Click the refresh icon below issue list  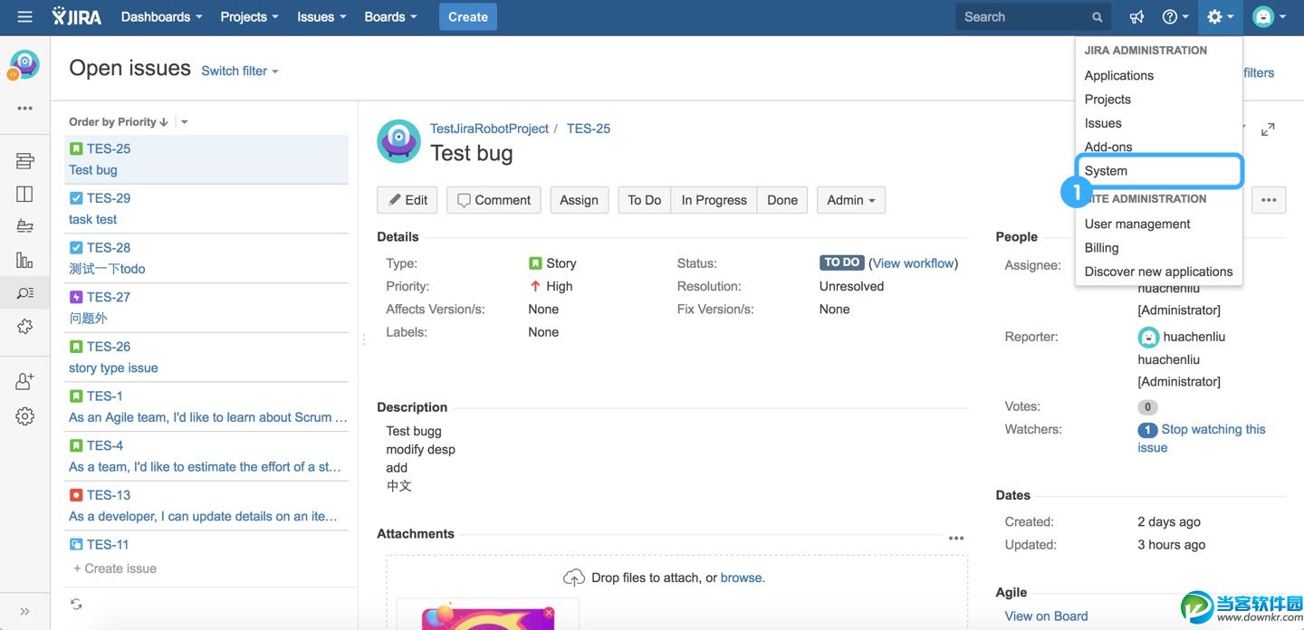pyautogui.click(x=76, y=604)
